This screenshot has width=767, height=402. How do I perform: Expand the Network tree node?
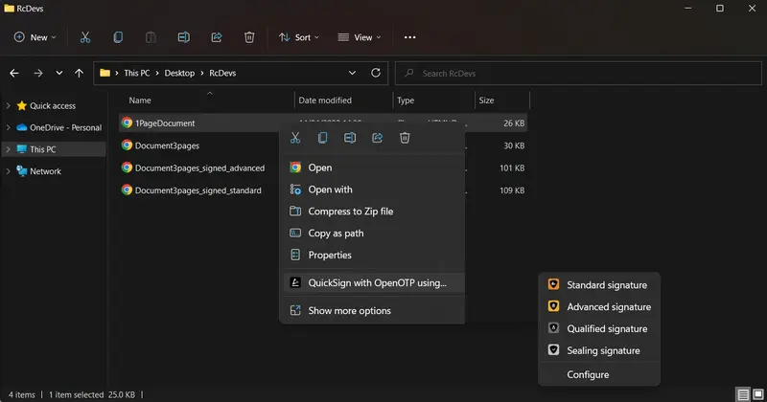coord(8,171)
